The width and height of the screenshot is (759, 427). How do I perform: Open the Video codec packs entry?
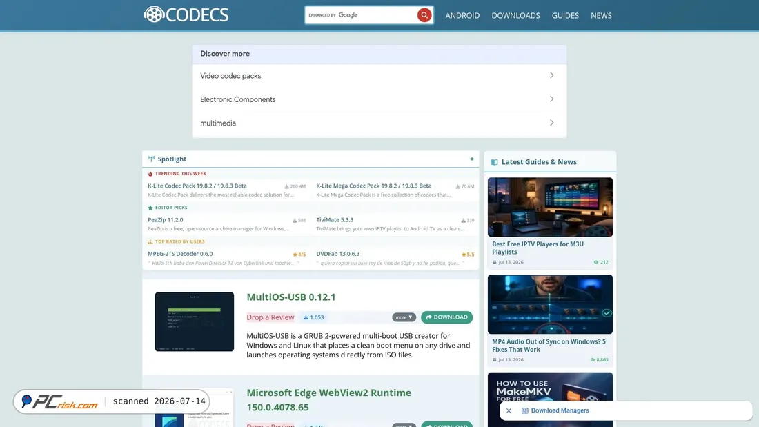[x=379, y=75]
